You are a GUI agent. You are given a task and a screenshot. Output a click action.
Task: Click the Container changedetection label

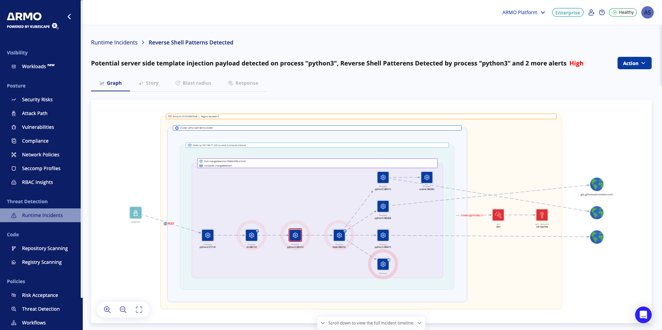pyautogui.click(x=218, y=166)
